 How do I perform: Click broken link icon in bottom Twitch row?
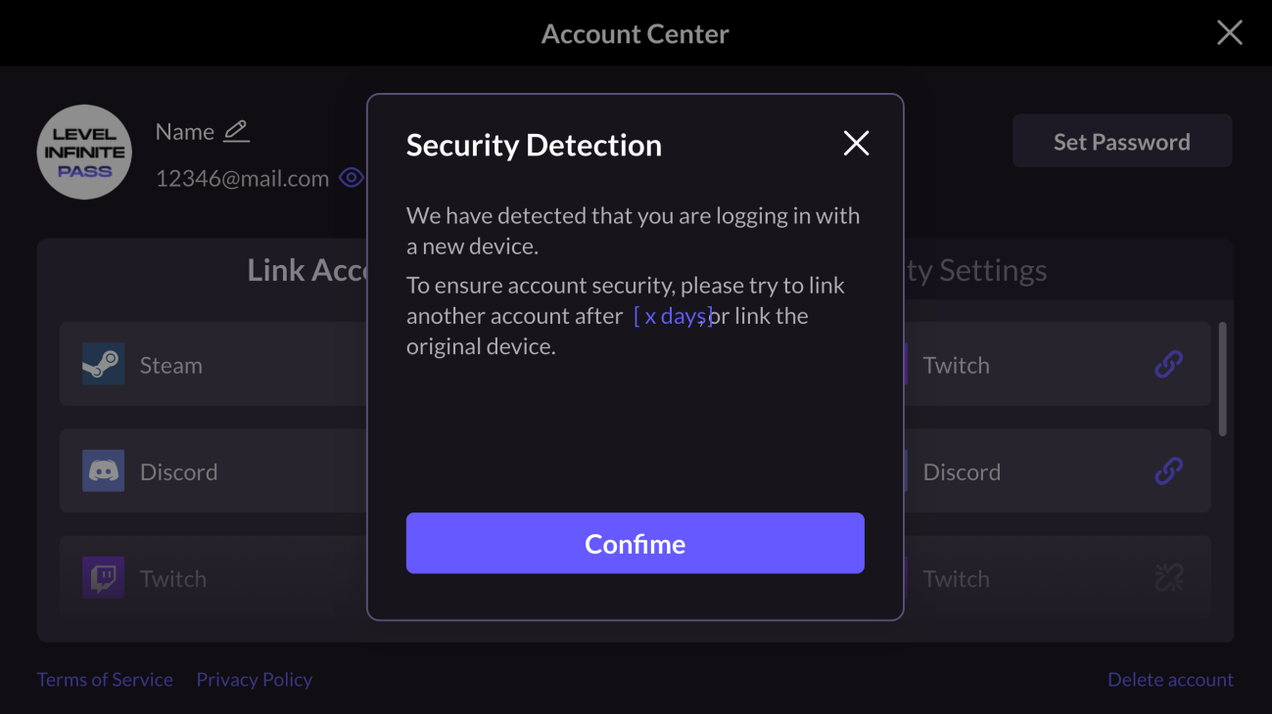(x=1168, y=578)
